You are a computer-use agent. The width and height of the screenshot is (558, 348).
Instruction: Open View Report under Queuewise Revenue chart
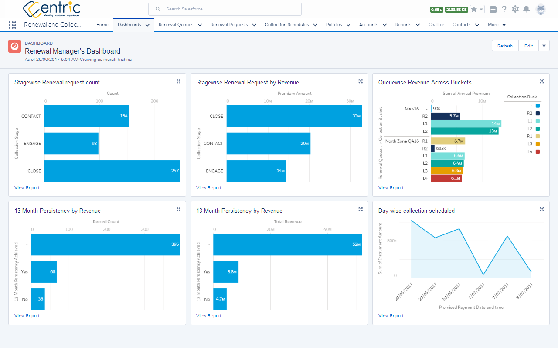pyautogui.click(x=391, y=188)
